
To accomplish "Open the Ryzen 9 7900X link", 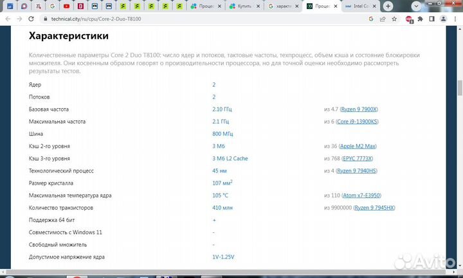I will click(359, 109).
